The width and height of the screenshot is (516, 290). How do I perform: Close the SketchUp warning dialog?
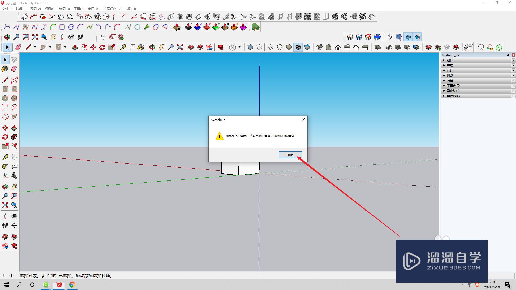coord(303,120)
